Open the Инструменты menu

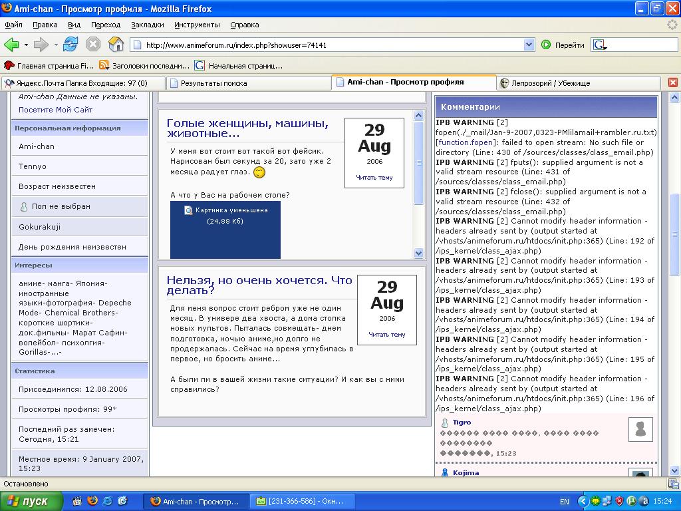click(x=197, y=25)
